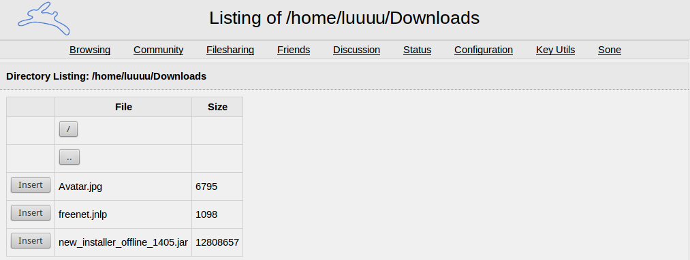The image size is (690, 260).
Task: Navigate to root with the / button
Action: (x=68, y=130)
